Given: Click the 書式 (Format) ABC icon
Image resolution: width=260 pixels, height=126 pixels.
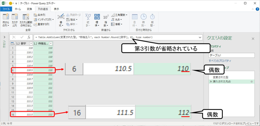Looking at the screenshot, I should (61, 17).
